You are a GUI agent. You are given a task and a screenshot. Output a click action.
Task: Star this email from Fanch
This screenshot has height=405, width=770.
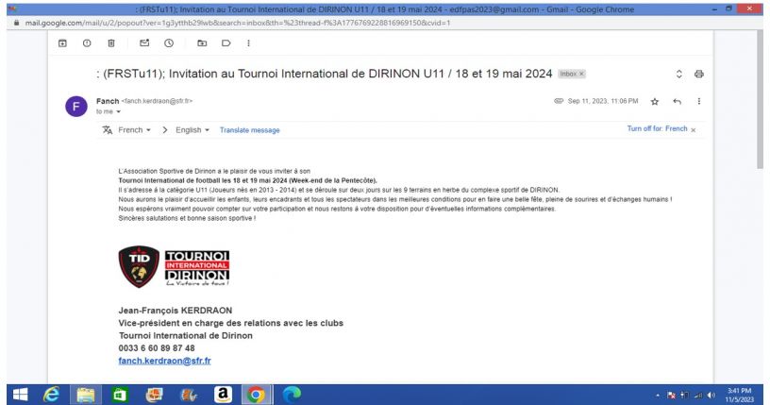coord(654,101)
